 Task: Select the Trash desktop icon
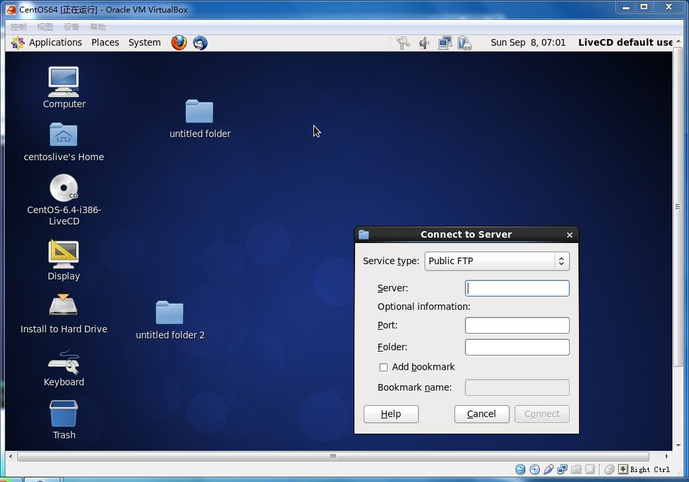[64, 413]
